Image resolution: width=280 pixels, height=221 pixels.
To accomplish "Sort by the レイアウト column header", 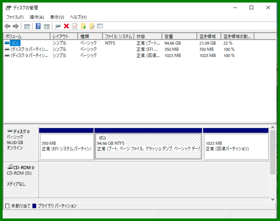I will coord(64,36).
